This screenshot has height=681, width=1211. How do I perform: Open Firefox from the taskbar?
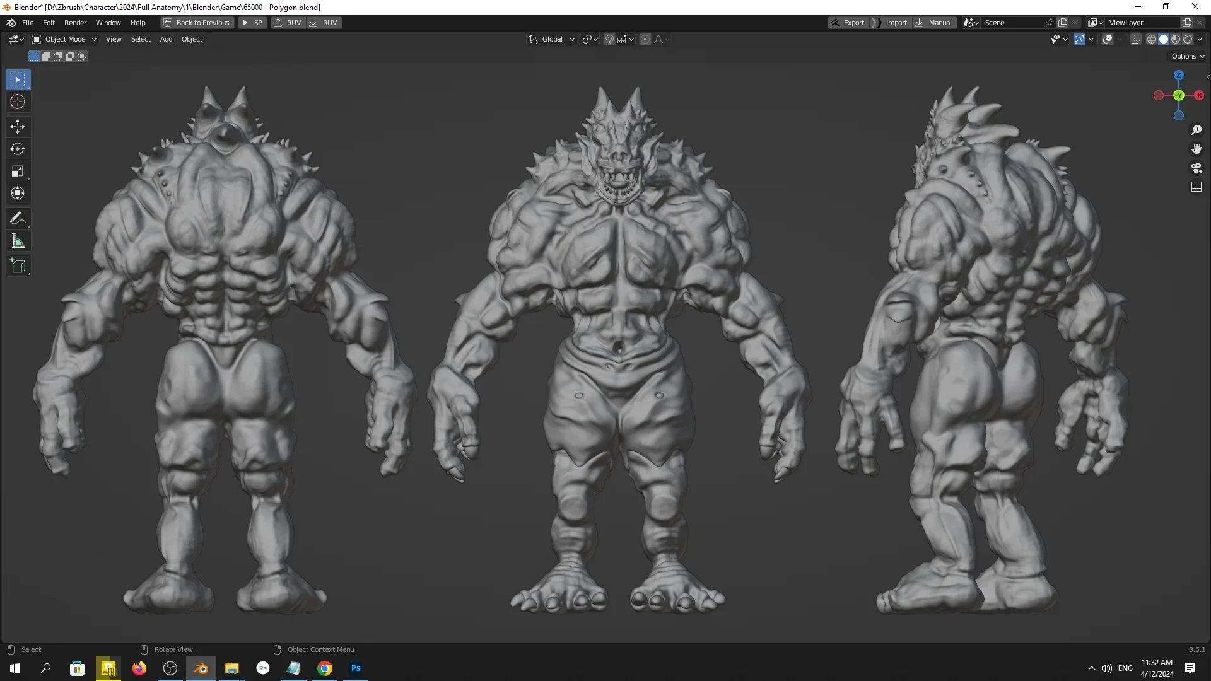coord(139,668)
